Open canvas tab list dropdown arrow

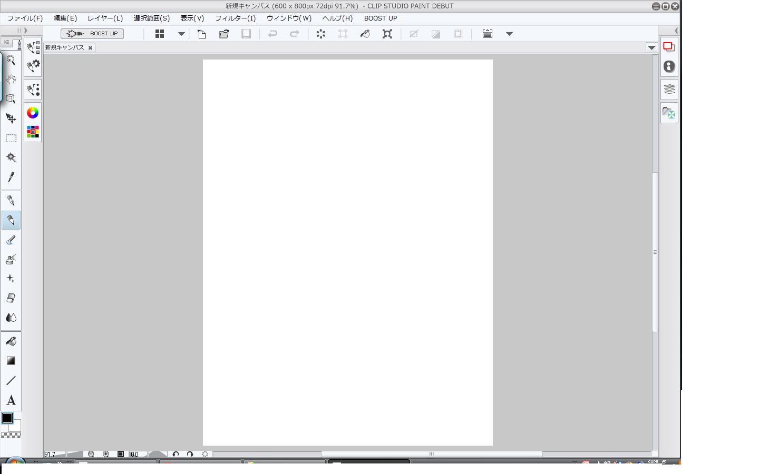click(x=651, y=47)
